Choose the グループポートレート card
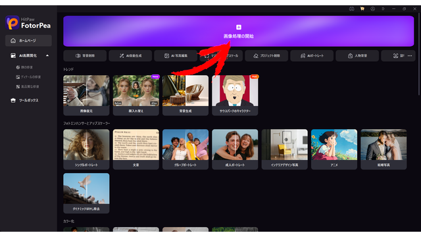The width and height of the screenshot is (421, 237). (186, 149)
